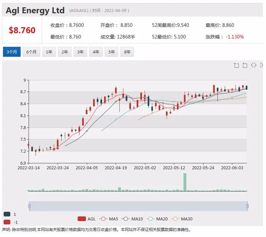
Task: Click the 2022-05-02 axis date label
Action: [145, 168]
